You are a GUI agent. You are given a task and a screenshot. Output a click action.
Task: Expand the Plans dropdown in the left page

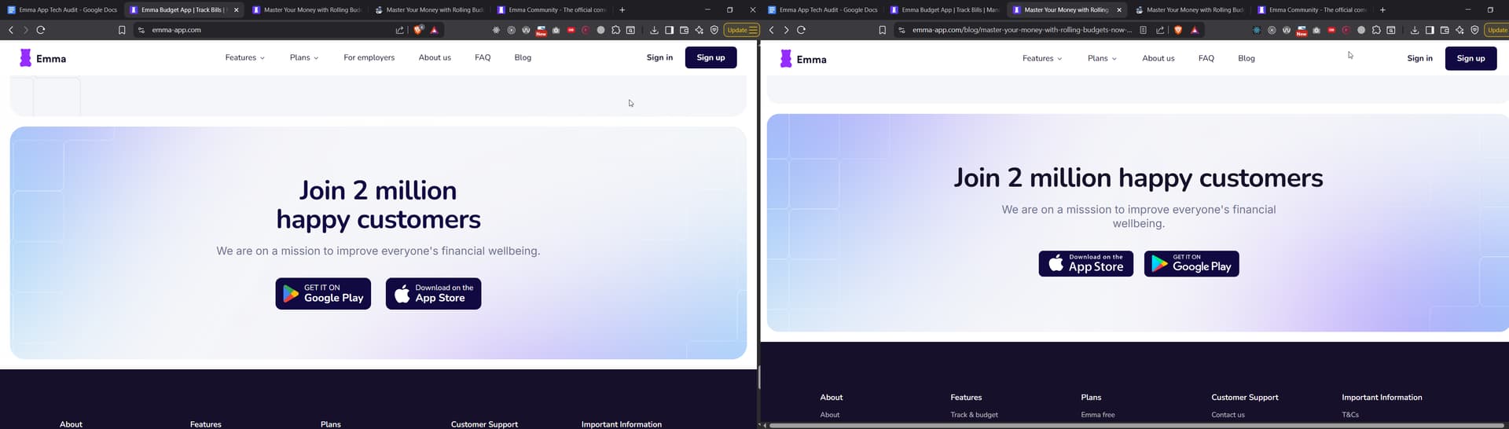(x=304, y=57)
